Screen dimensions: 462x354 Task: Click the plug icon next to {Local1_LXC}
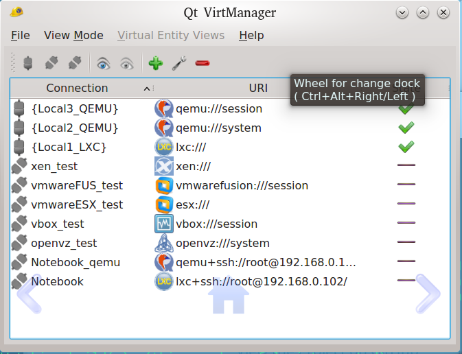pos(19,147)
